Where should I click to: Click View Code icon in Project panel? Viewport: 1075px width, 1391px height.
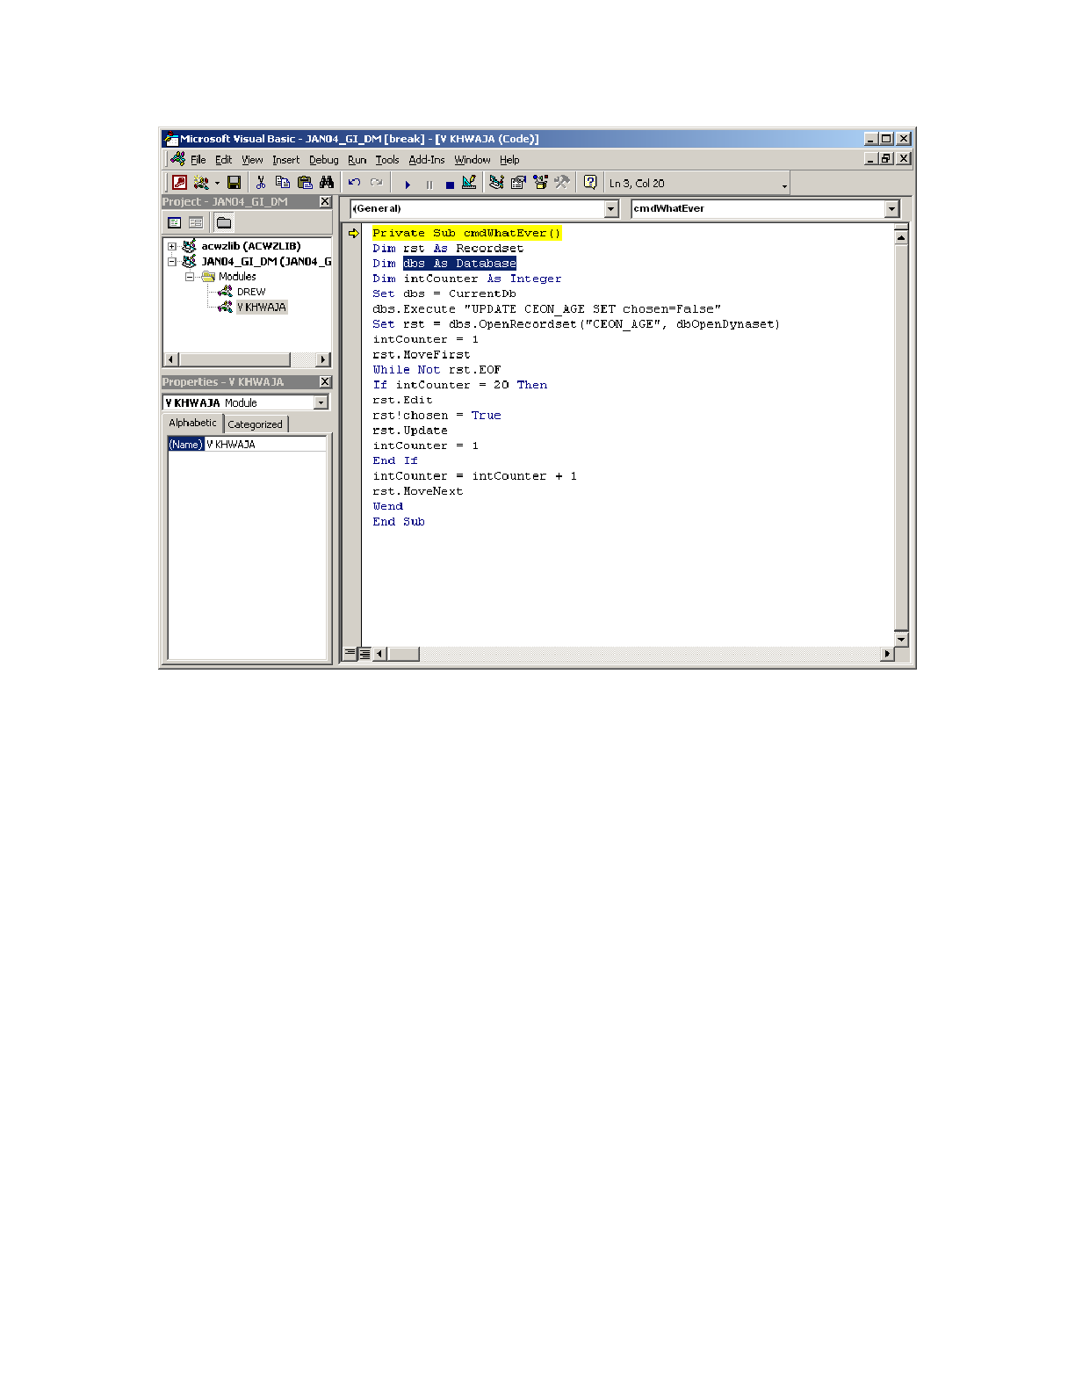[175, 223]
